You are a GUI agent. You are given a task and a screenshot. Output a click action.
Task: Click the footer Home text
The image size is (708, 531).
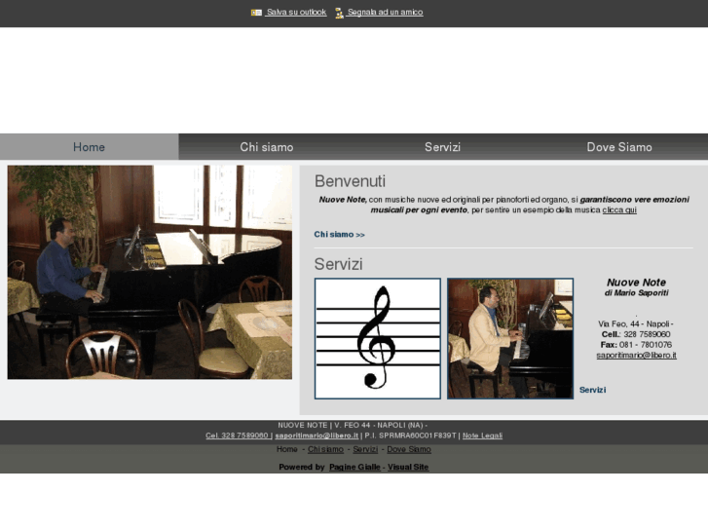coord(286,449)
